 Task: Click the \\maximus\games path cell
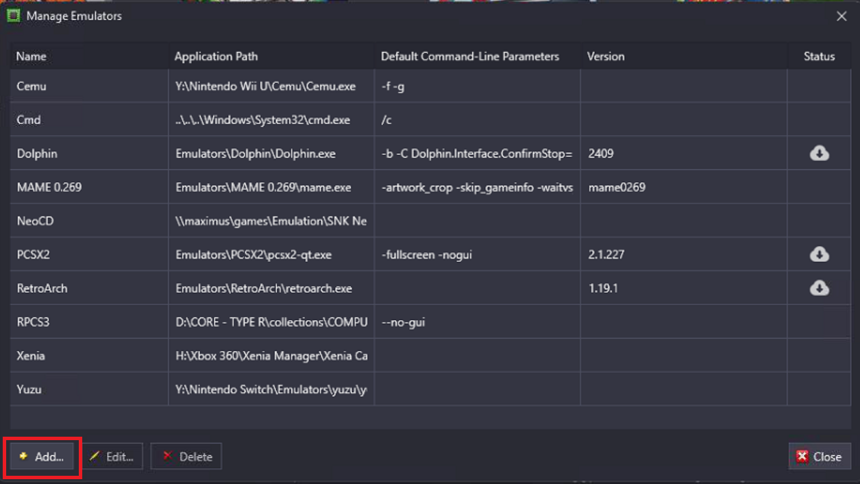pyautogui.click(x=271, y=221)
